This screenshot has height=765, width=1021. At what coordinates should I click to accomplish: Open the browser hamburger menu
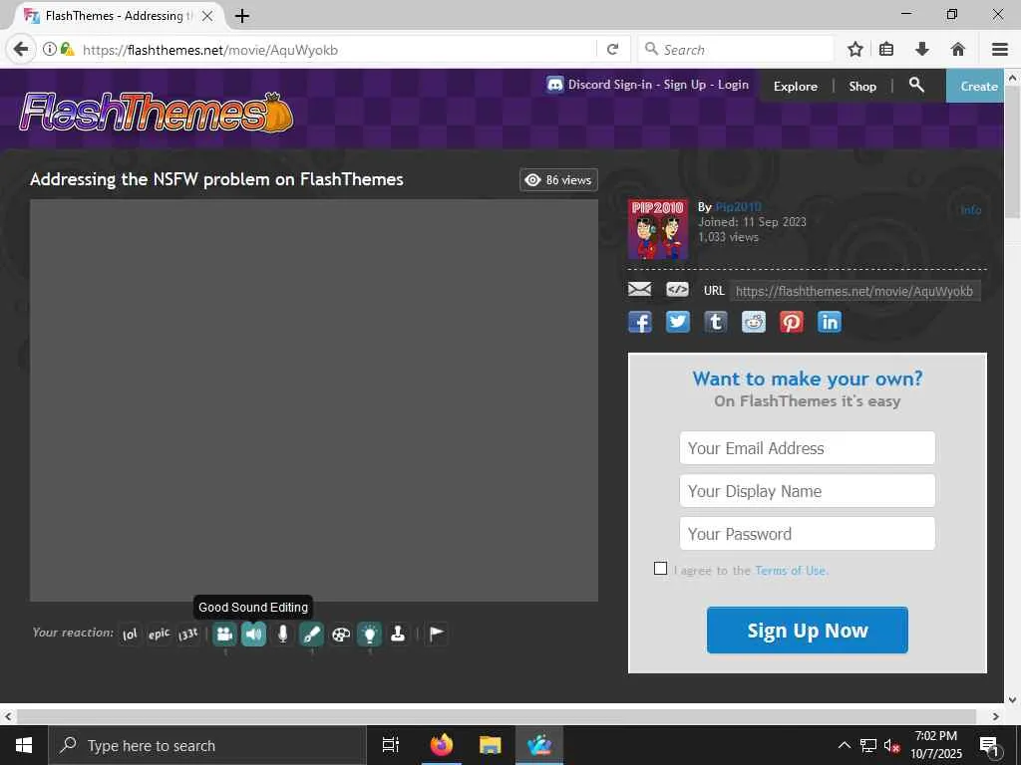coord(1000,49)
